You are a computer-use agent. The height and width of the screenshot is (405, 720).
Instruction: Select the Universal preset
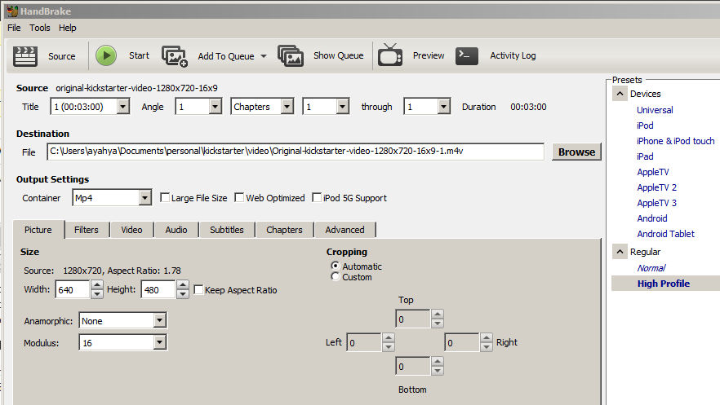pos(655,110)
